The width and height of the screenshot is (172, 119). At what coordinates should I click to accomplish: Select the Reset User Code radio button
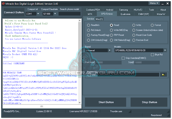tap(134, 35)
